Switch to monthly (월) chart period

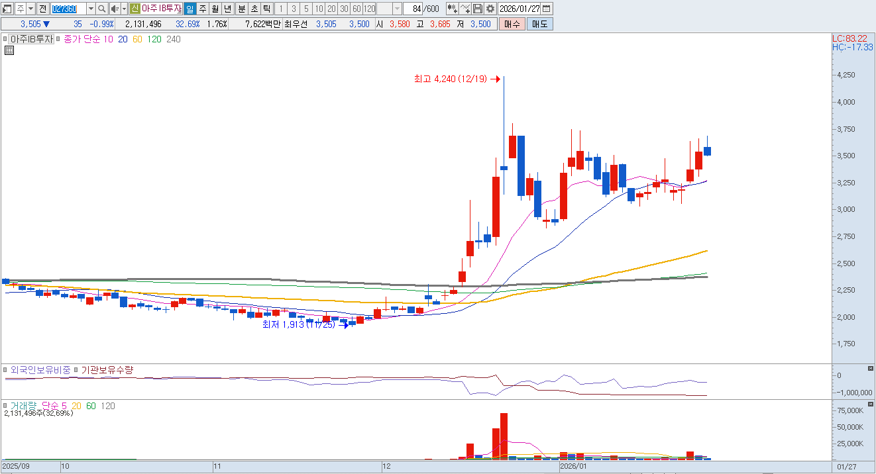click(x=215, y=9)
